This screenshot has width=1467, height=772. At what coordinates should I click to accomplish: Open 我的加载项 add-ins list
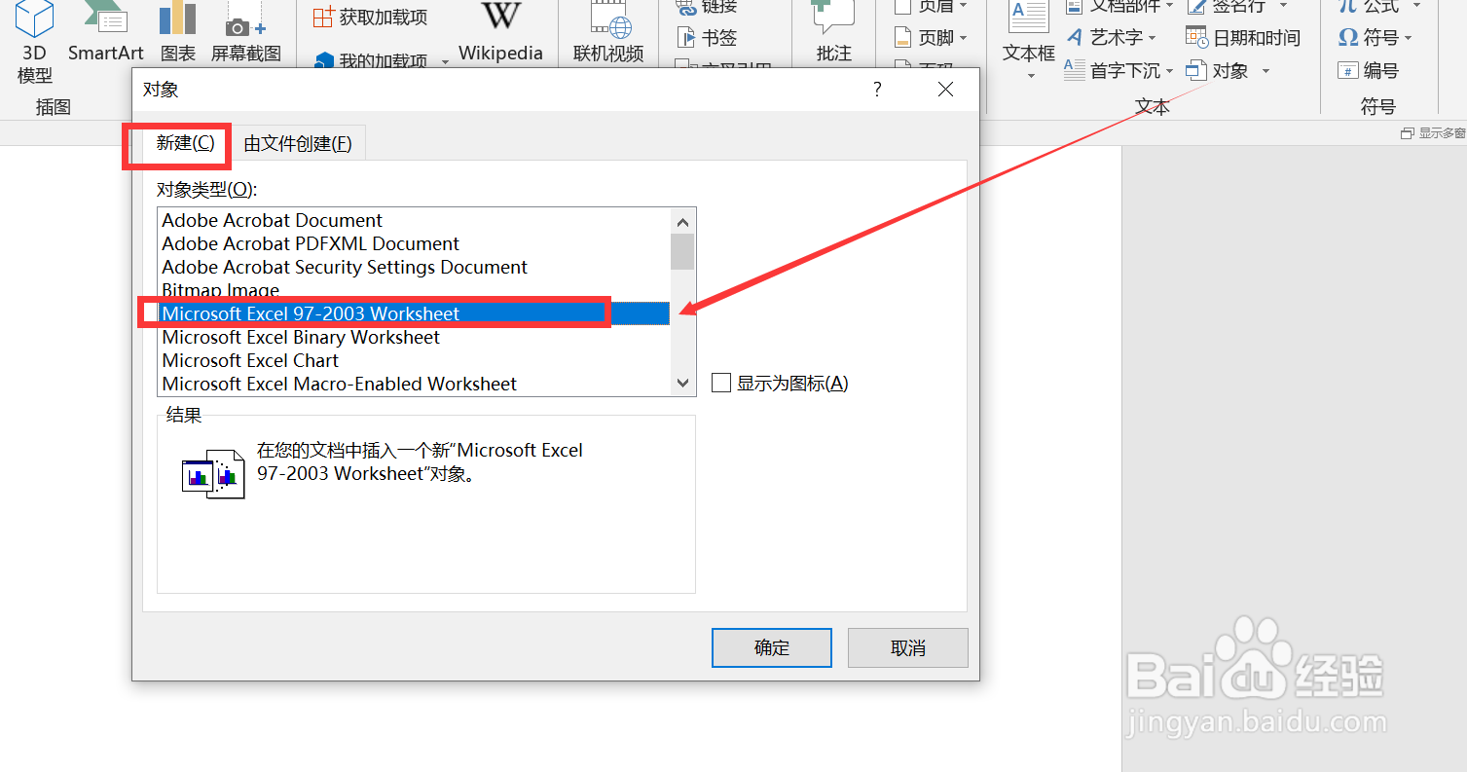click(372, 61)
